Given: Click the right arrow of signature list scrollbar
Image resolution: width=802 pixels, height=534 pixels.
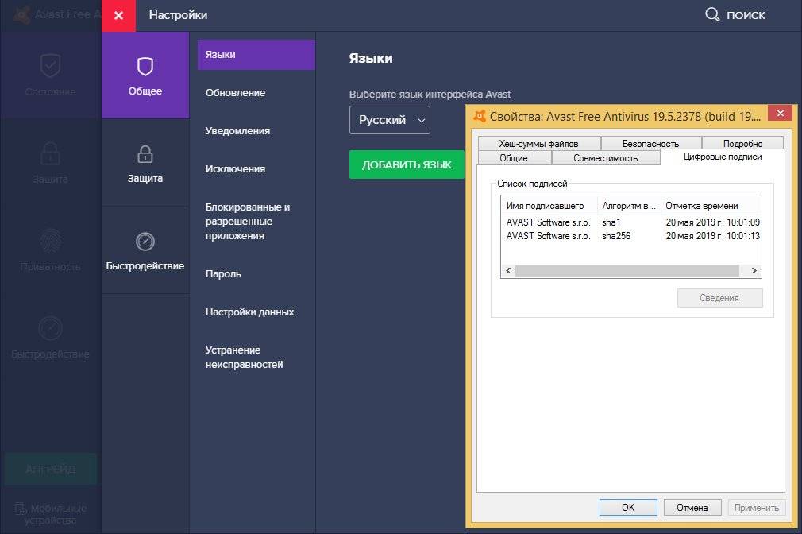Looking at the screenshot, I should [x=754, y=270].
